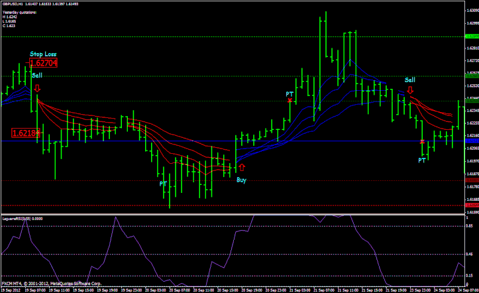Select the PT label near 20 Sep 07:00
The height and width of the screenshot is (293, 479).
click(163, 184)
